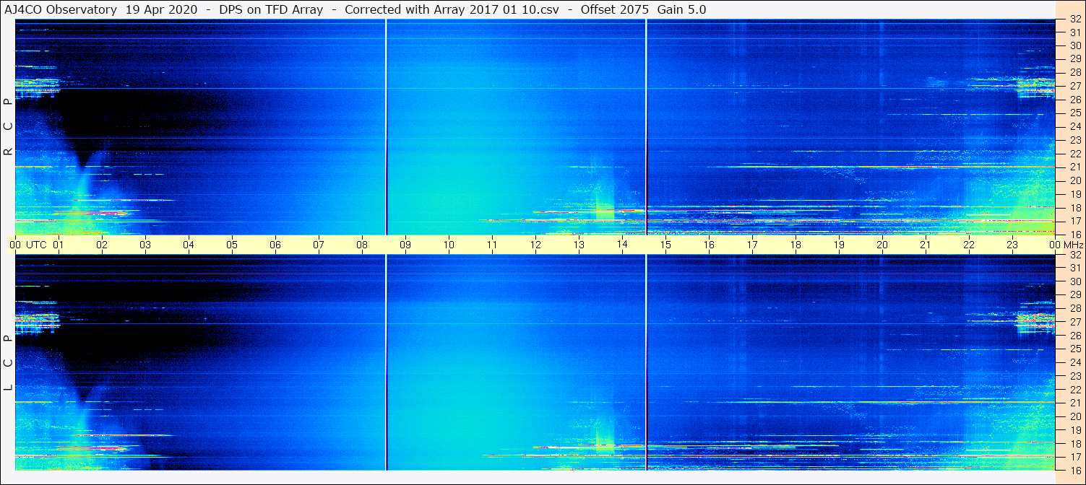Viewport: 1086px width, 485px height.
Task: Click "Corrected with Array 2017 01 10.csv" text
Action: [452, 9]
